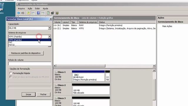Enable the Formatação Rápida checkbox
Image resolution: width=188 pixels, height=106 pixels.
(x=11, y=73)
